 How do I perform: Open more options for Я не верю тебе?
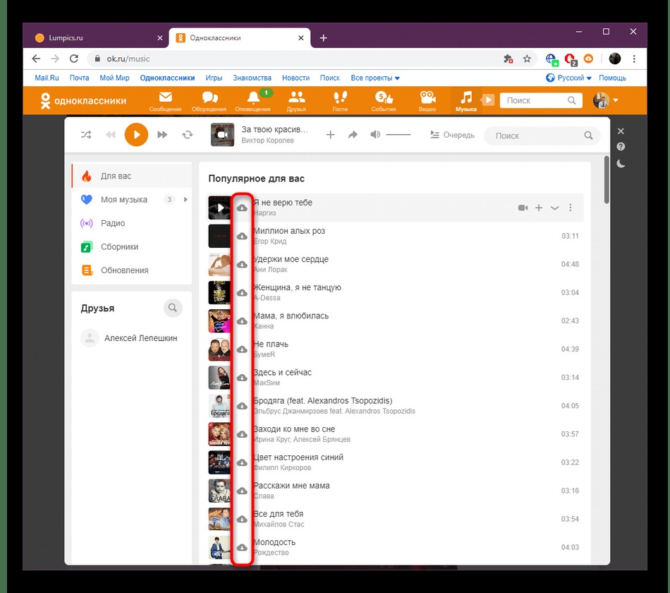pos(571,208)
